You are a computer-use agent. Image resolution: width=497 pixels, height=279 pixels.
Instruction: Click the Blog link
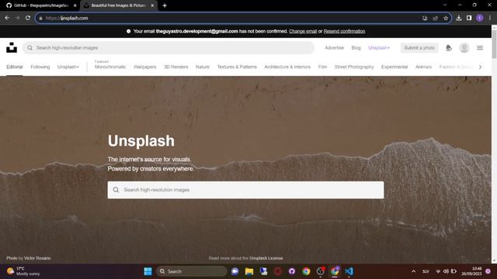pos(356,48)
